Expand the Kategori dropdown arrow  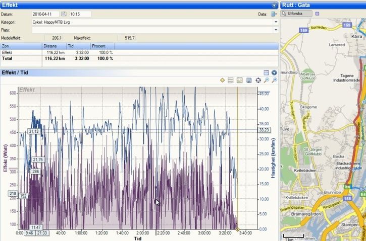point(276,22)
